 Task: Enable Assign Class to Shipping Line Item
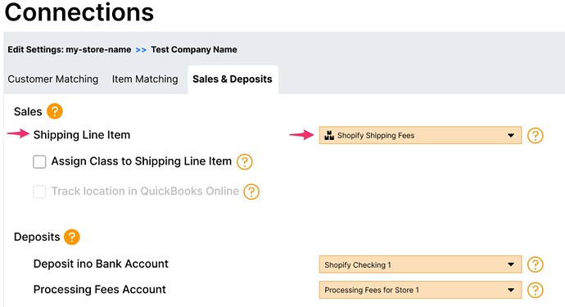click(x=39, y=162)
